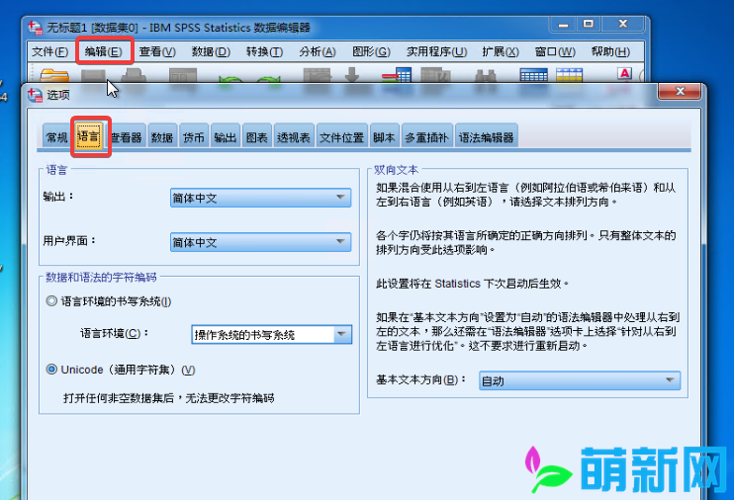Click the Go to variable down-arrow icon
This screenshot has height=500, width=734.
click(352, 75)
